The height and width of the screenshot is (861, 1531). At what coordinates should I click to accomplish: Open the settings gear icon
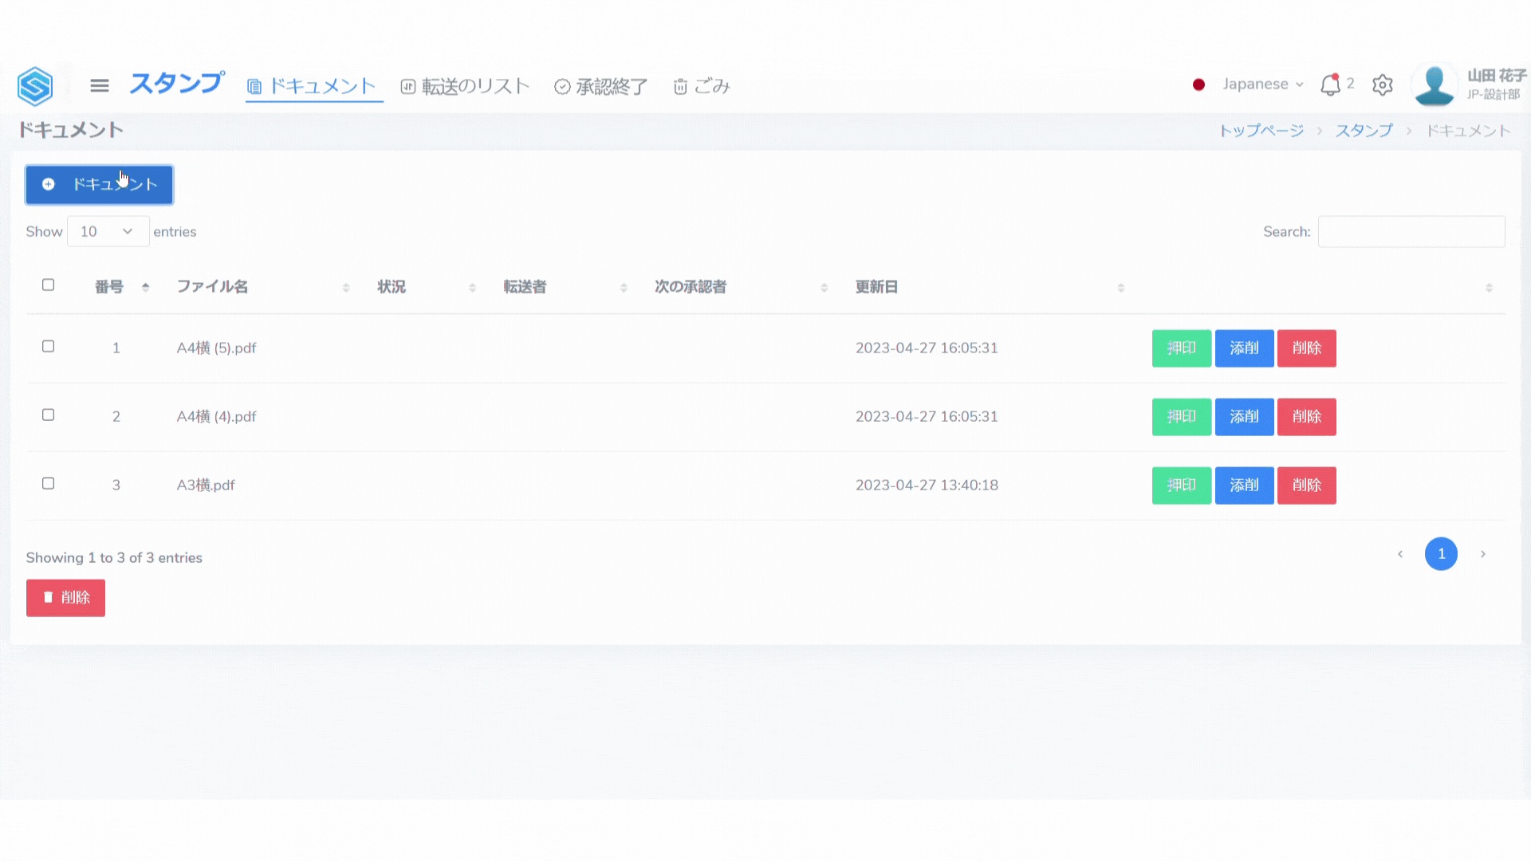[x=1383, y=85]
